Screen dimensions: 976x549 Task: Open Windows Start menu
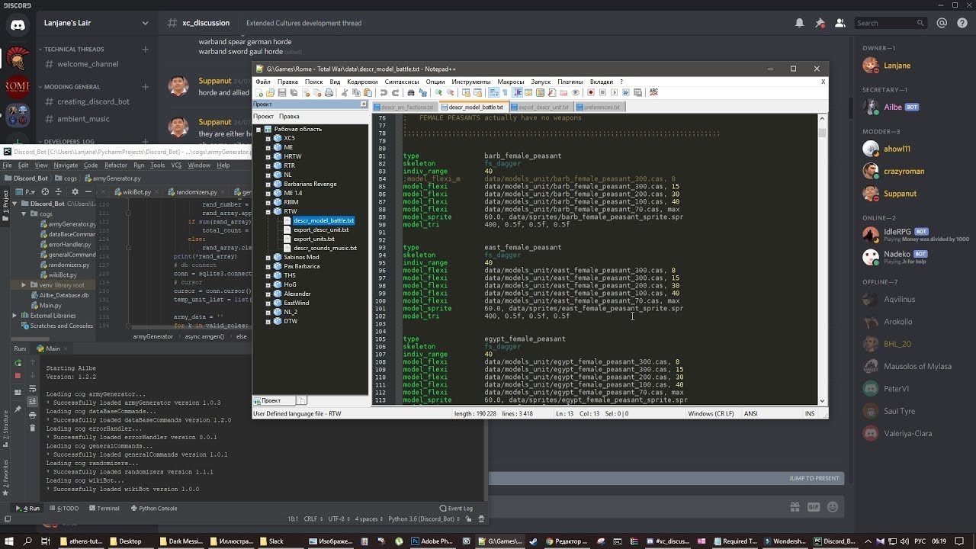9,541
